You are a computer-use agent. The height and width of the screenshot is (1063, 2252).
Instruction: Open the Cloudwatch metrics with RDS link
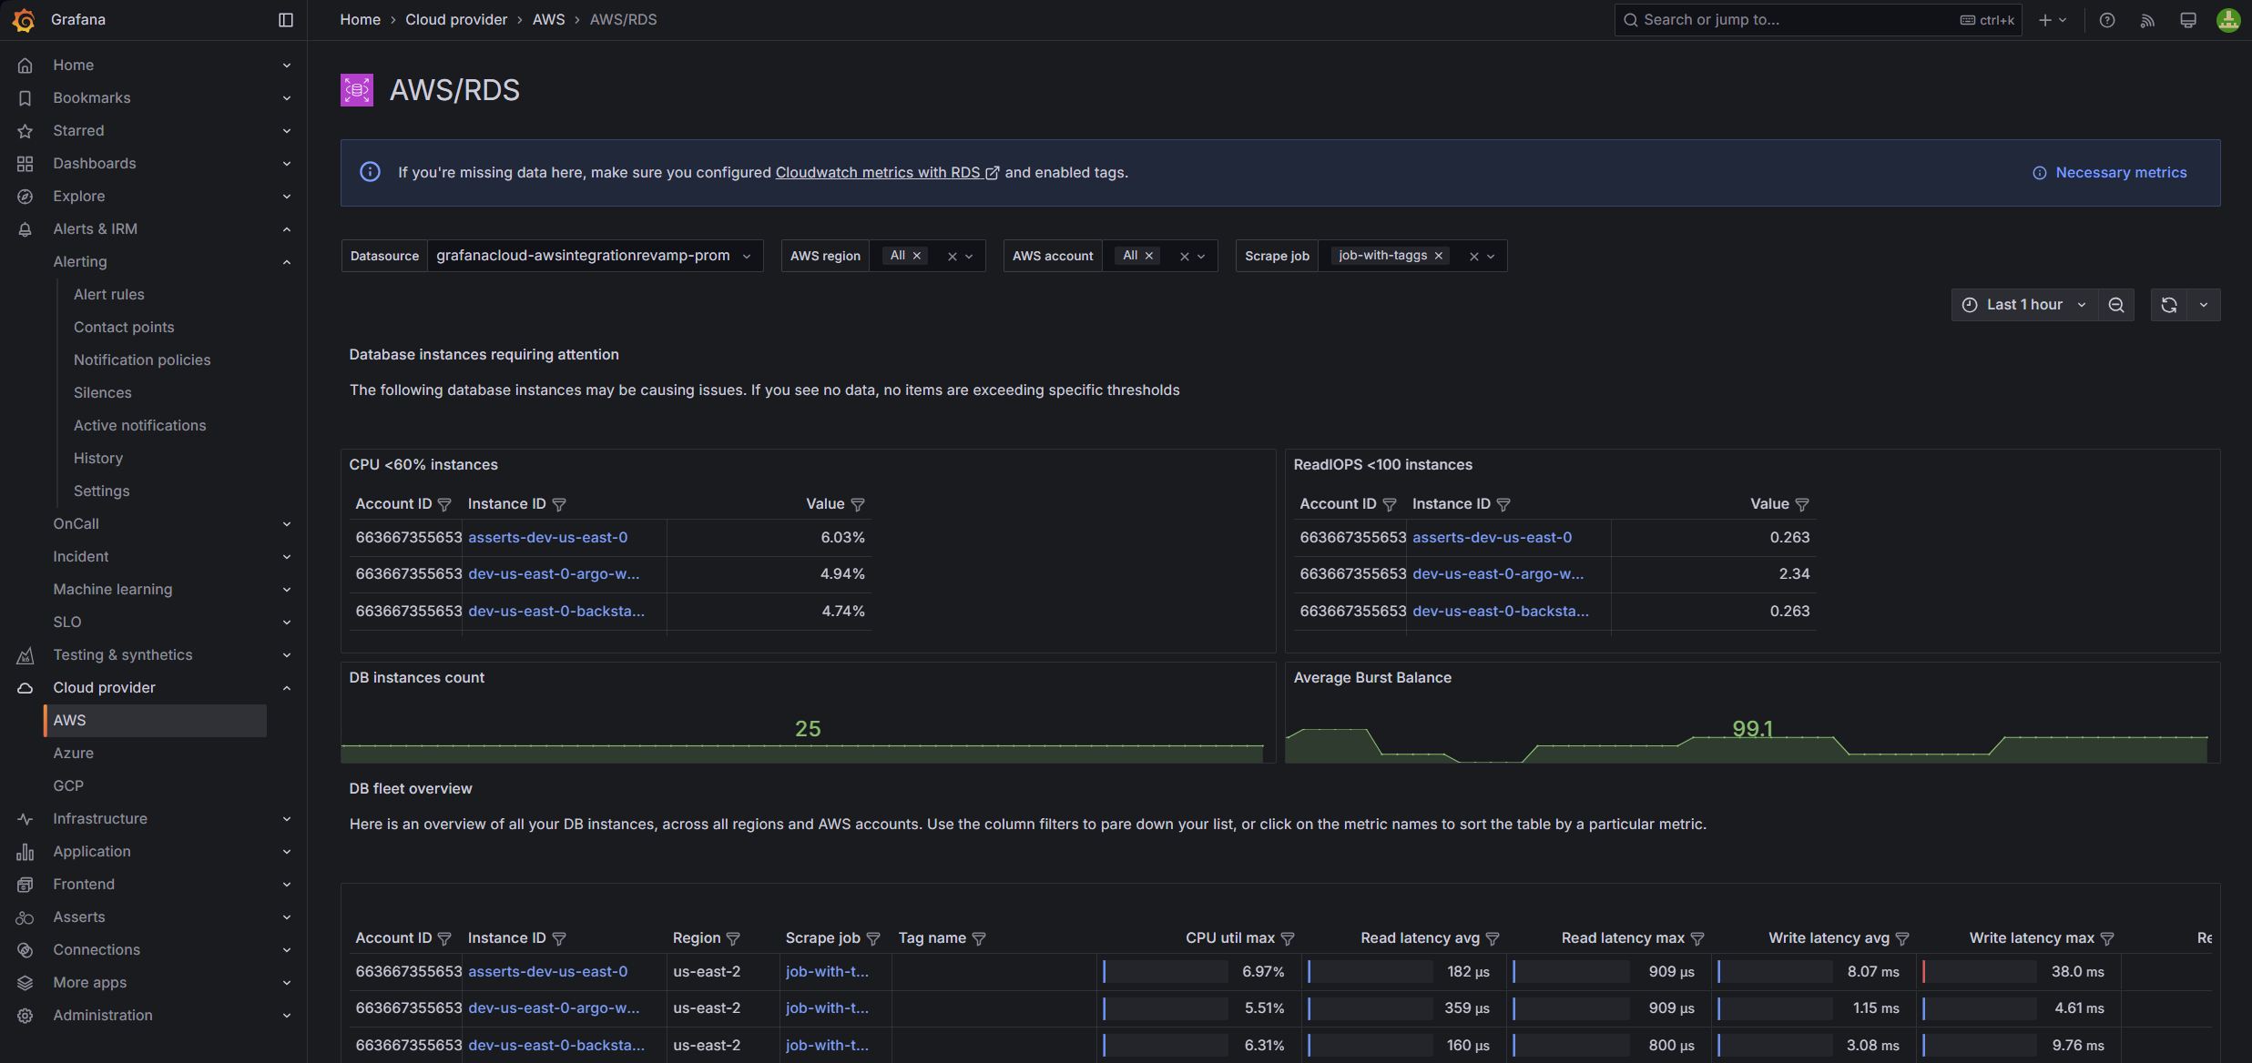(877, 172)
